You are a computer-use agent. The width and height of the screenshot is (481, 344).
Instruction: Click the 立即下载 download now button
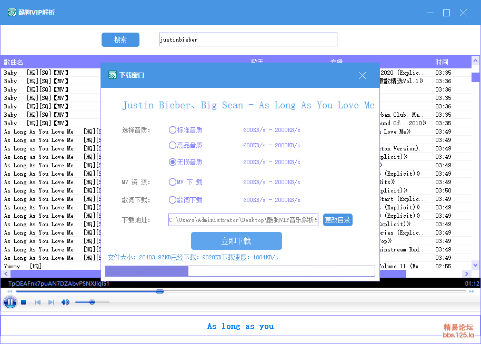(x=236, y=241)
